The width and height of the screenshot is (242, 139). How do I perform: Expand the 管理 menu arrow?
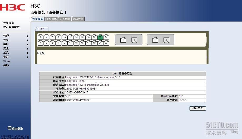tap(28, 36)
